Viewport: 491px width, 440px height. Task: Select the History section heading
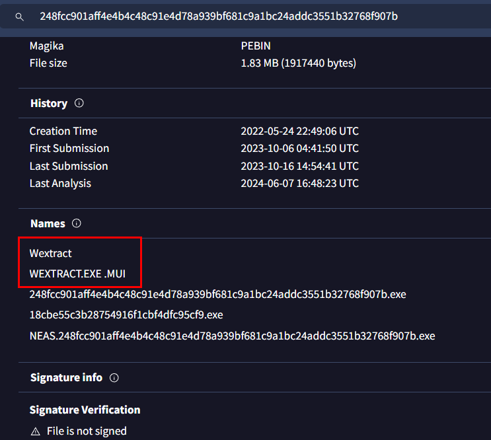pos(49,104)
